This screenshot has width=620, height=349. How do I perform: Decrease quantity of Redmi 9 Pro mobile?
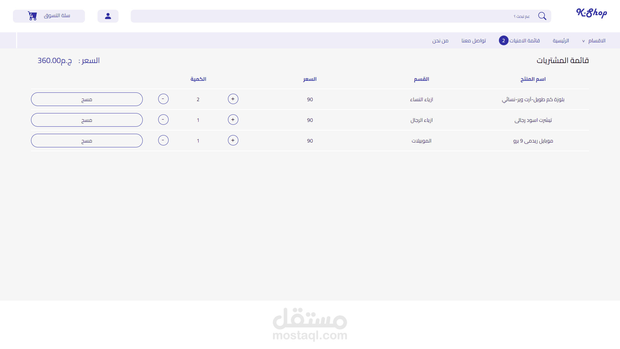tap(163, 140)
